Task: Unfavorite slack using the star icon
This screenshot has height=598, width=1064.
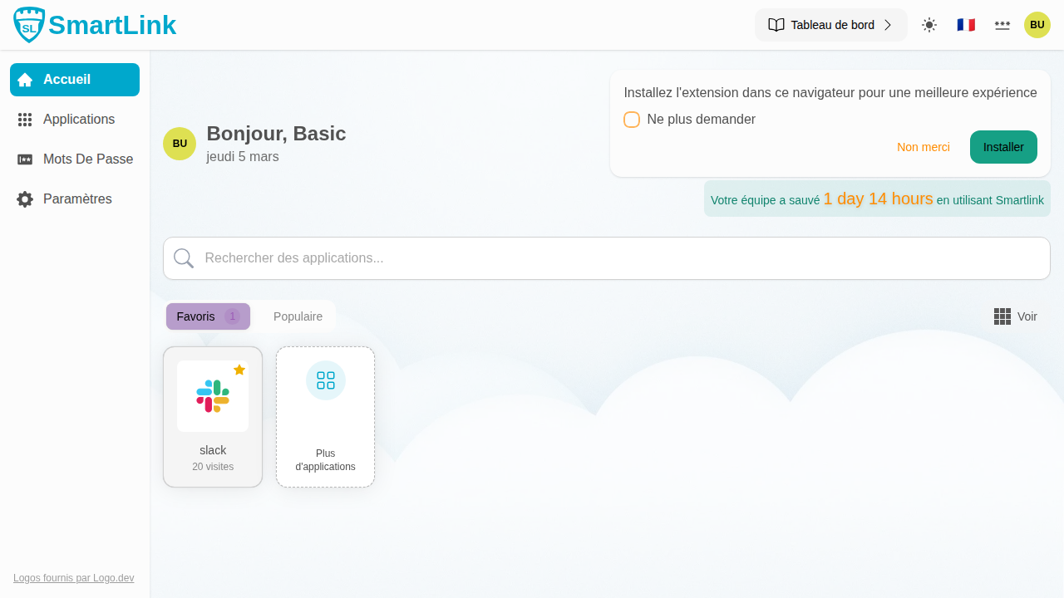Action: [239, 370]
